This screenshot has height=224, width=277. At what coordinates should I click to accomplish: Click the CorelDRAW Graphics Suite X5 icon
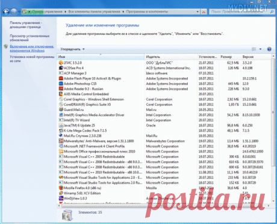[61, 104]
